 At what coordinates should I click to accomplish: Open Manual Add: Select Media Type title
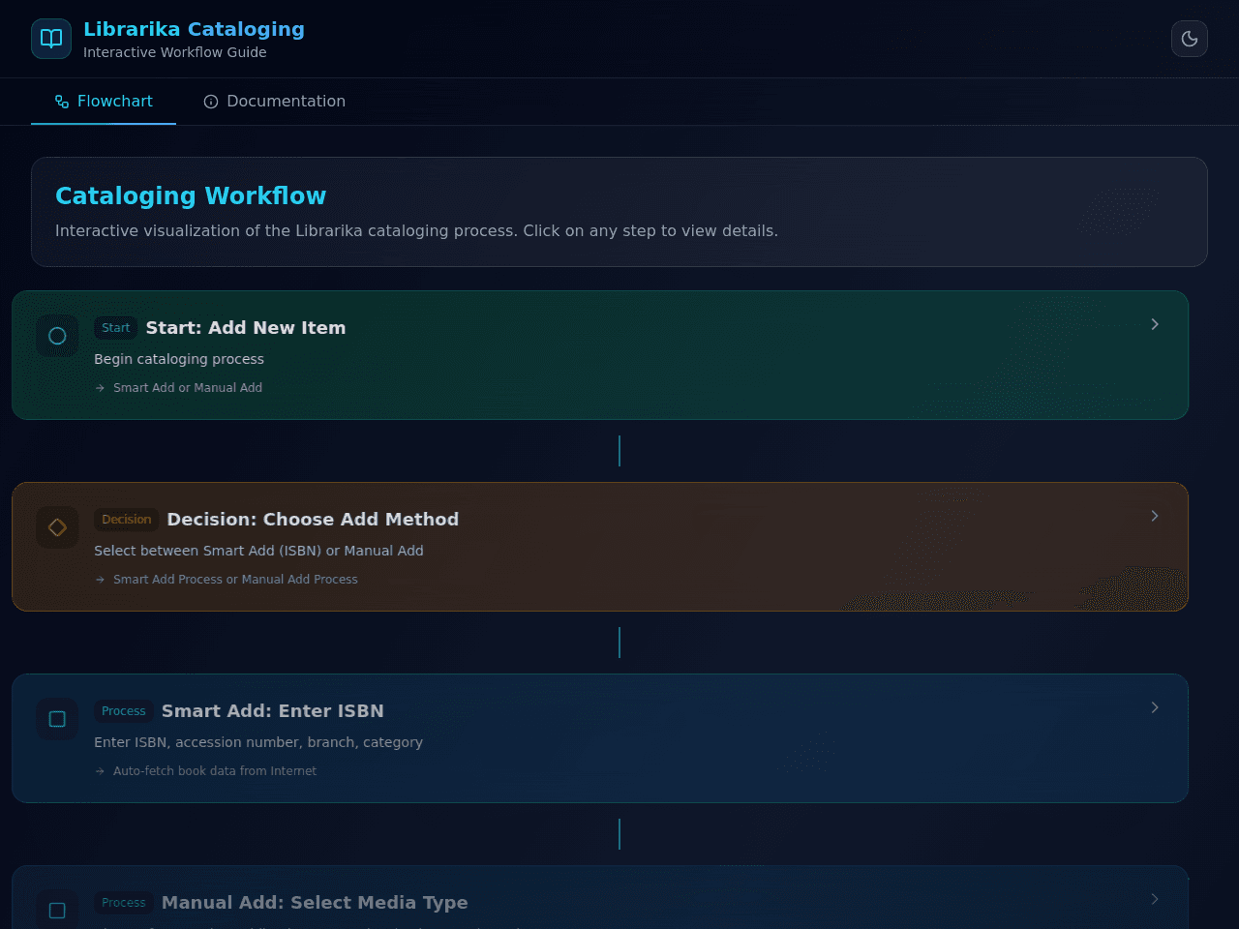[x=315, y=903]
